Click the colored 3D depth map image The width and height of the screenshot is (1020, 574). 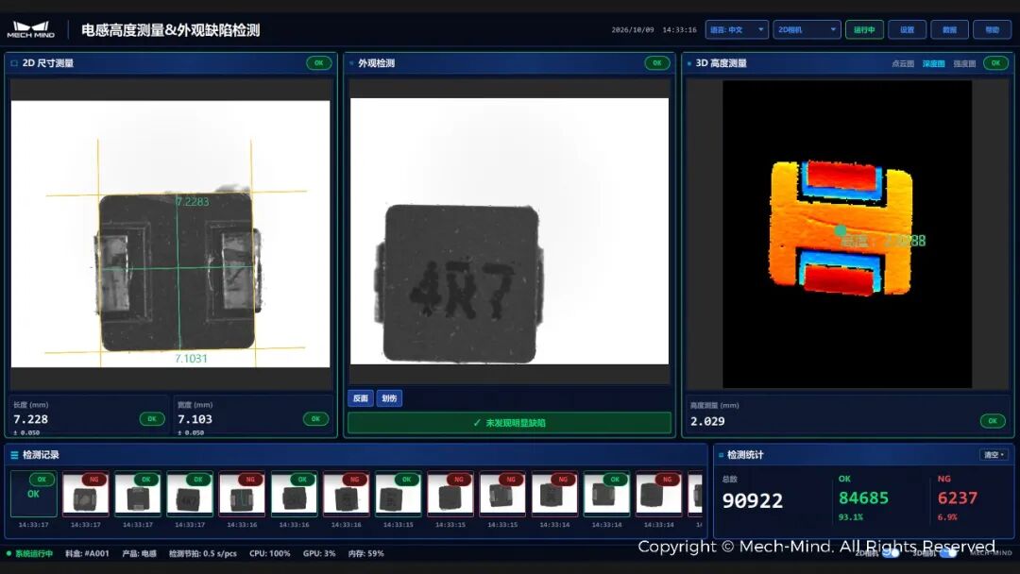coord(847,234)
